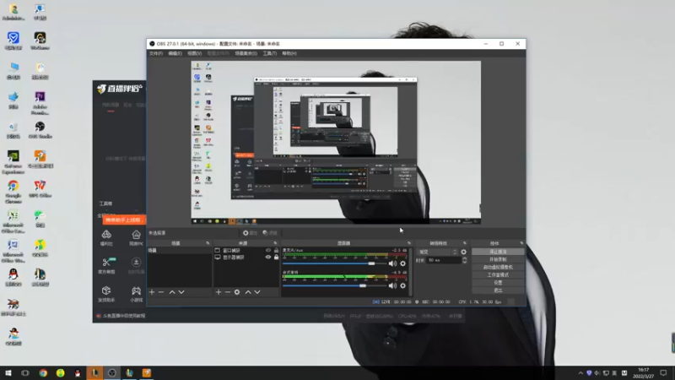Remove selected source with the minus icon
This screenshot has width=675, height=380.
point(228,292)
